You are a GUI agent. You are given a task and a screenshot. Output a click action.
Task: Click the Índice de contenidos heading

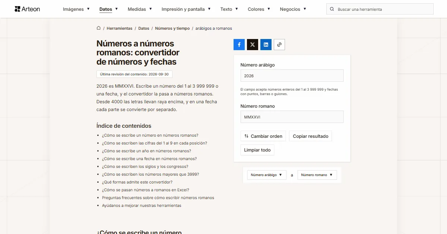click(124, 126)
